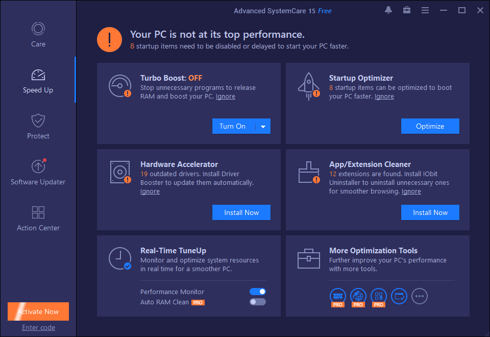
Task: Open the third PRO grid tool icon
Action: [x=378, y=297]
